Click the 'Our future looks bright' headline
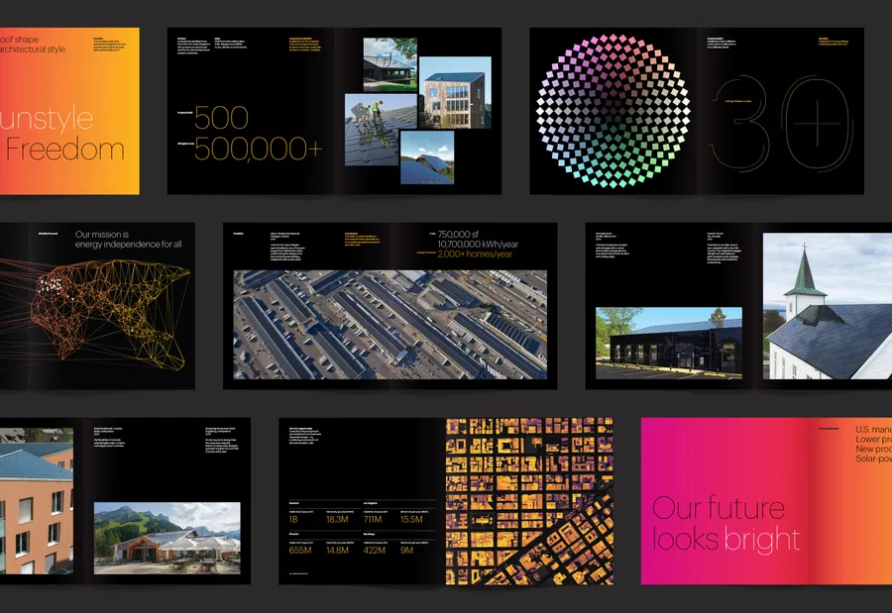The image size is (892, 613). [725, 524]
